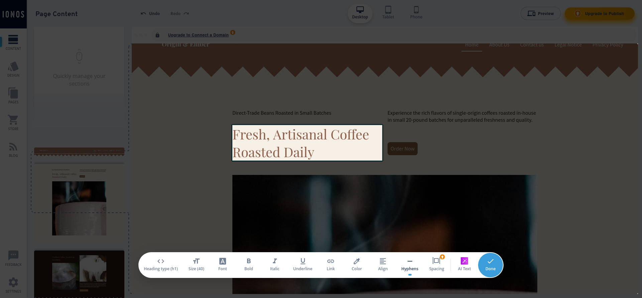Click Done to finish editing
Screen dimensions: 642x298
click(x=491, y=265)
